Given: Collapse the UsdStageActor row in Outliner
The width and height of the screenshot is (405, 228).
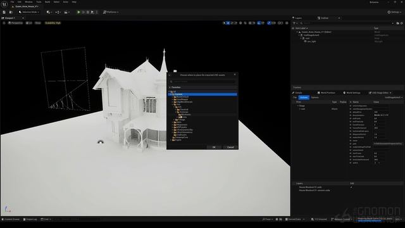Looking at the screenshot, I should point(299,35).
